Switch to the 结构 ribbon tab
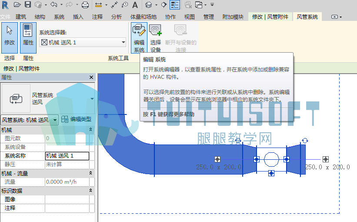 pyautogui.click(x=40, y=17)
